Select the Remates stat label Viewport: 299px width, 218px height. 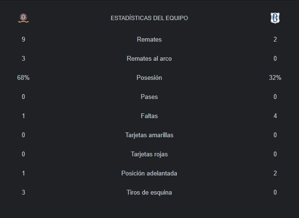149,39
